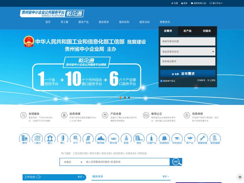Expand the 窗口平台 top menu
Screen dimensions: 244x183
pyautogui.click(x=216, y=3)
